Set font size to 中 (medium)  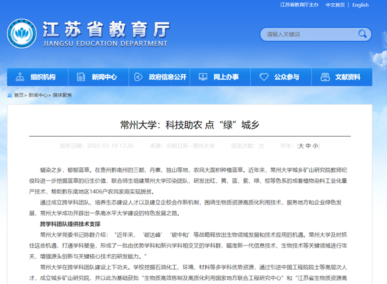pyautogui.click(x=308, y=146)
